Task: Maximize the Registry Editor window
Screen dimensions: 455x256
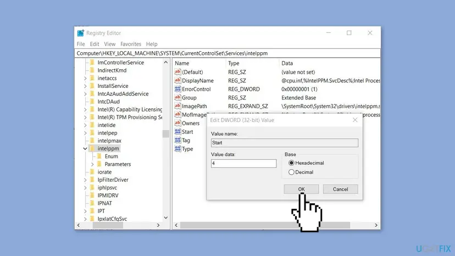Action: pyautogui.click(x=349, y=33)
